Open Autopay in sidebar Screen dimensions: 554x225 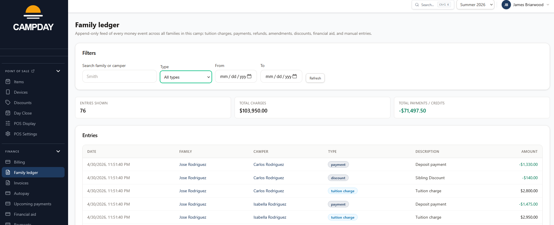[33, 193]
